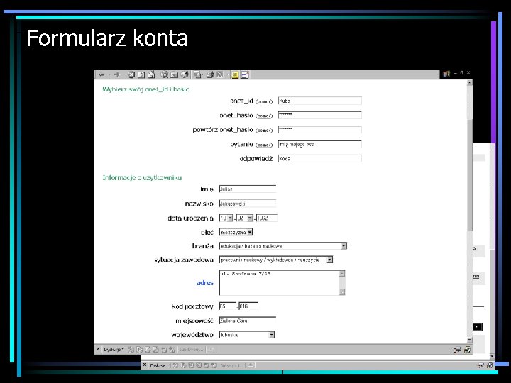
Task: Click the Mail icon in browser toolbar
Action: pyautogui.click(x=197, y=74)
